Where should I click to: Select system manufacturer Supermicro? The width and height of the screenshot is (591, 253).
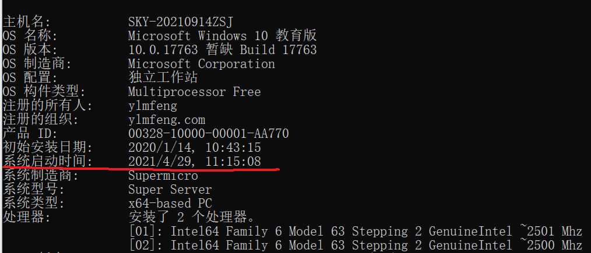[x=163, y=175]
